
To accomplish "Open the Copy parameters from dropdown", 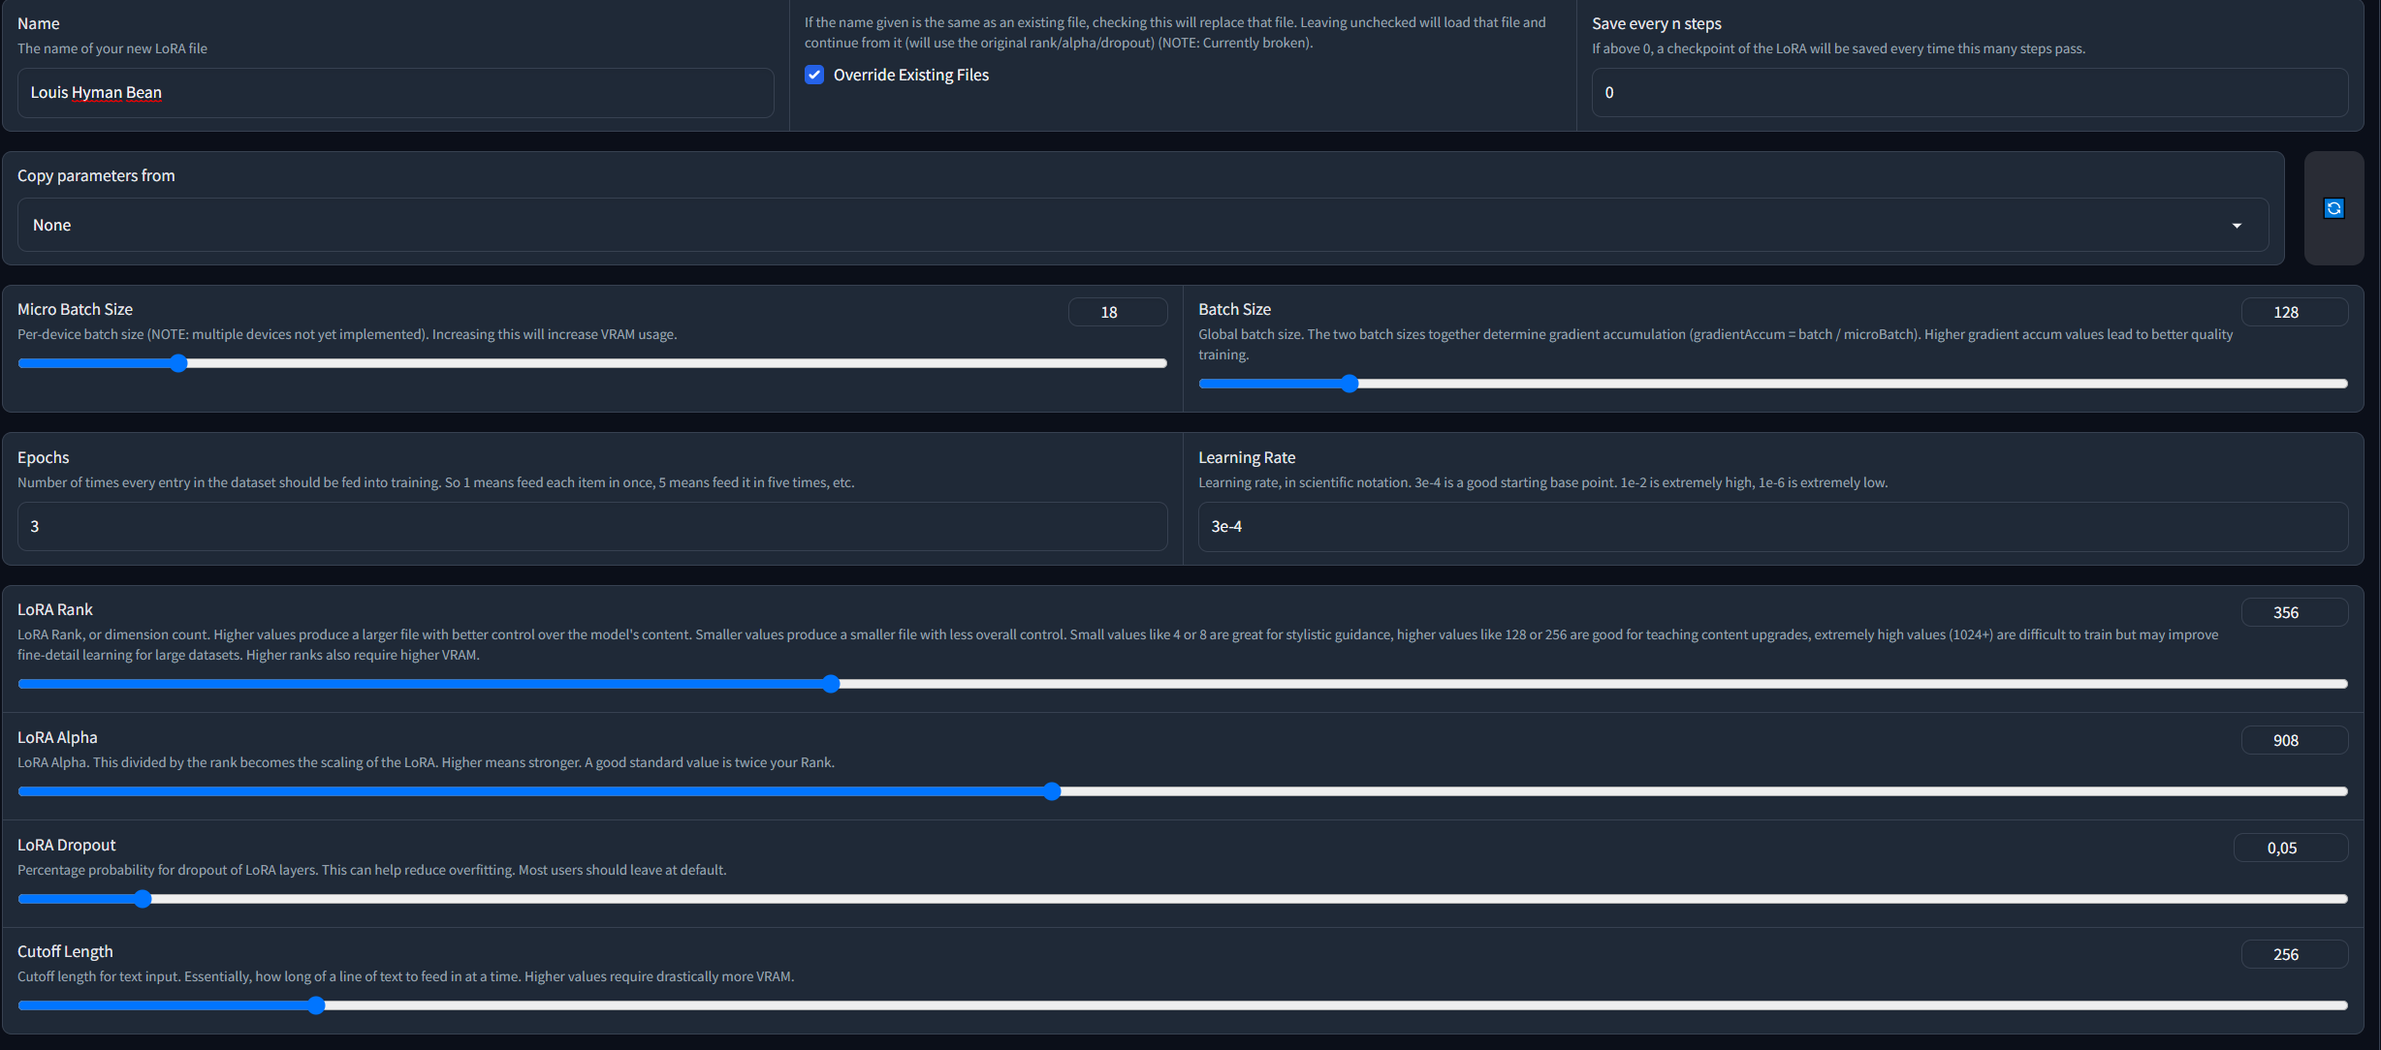I will tap(1142, 225).
